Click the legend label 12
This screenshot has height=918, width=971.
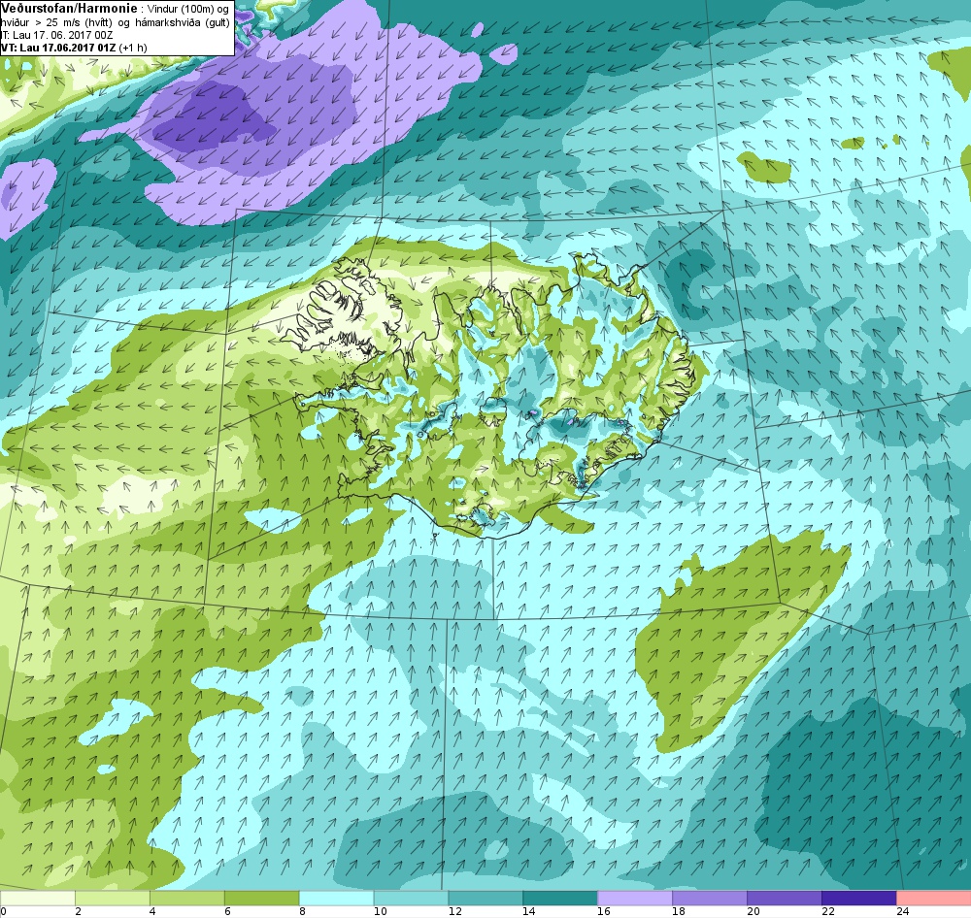[x=454, y=911]
